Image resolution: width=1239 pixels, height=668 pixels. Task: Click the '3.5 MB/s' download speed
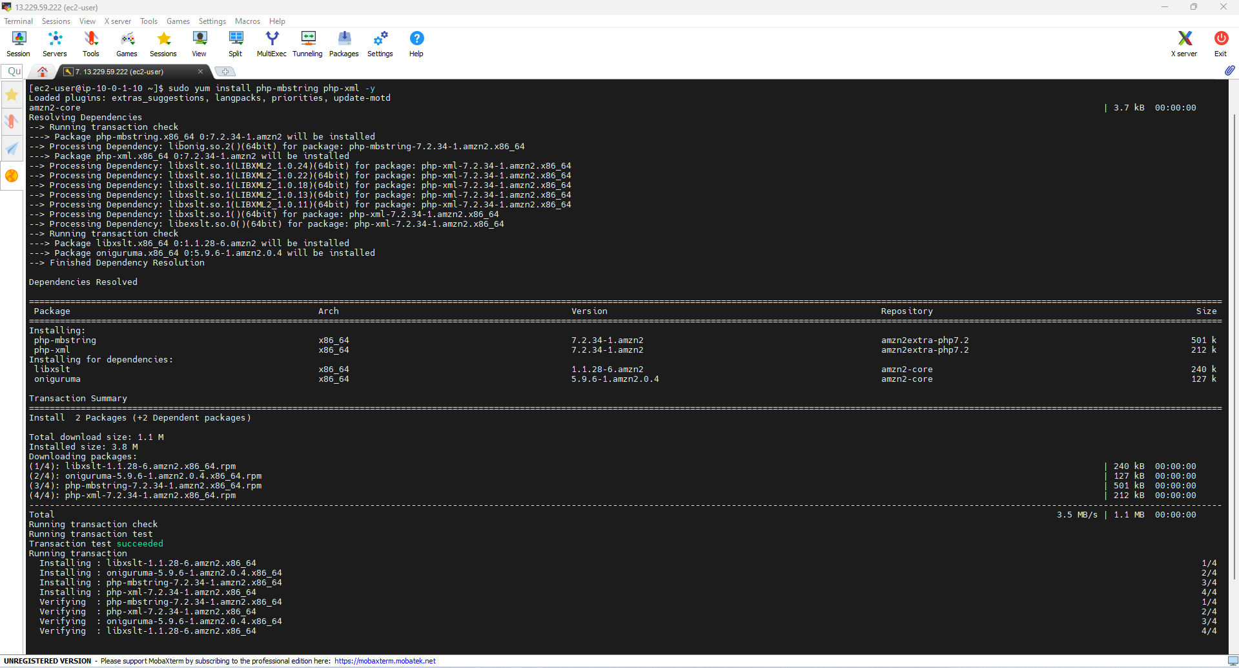click(1077, 514)
